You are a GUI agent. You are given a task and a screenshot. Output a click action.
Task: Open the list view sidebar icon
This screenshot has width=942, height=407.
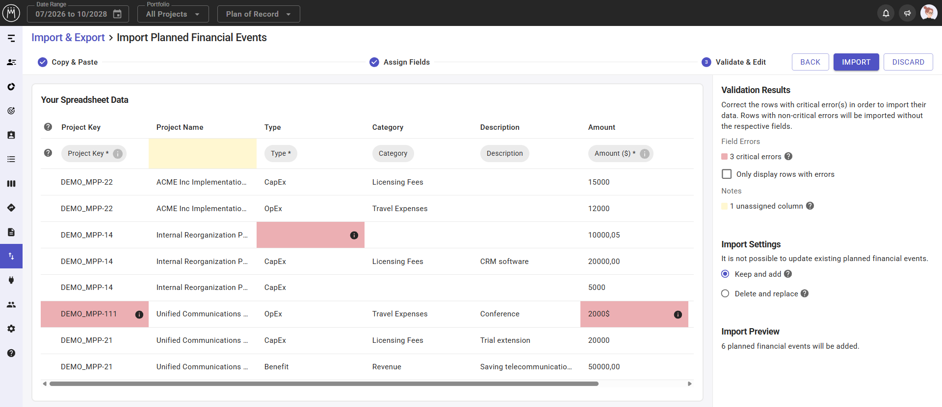(x=11, y=159)
